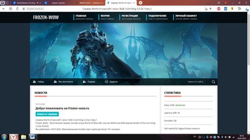Screen dimensions: 250x140
Task: Reload the page with the refresh icon
Action: (17, 9)
